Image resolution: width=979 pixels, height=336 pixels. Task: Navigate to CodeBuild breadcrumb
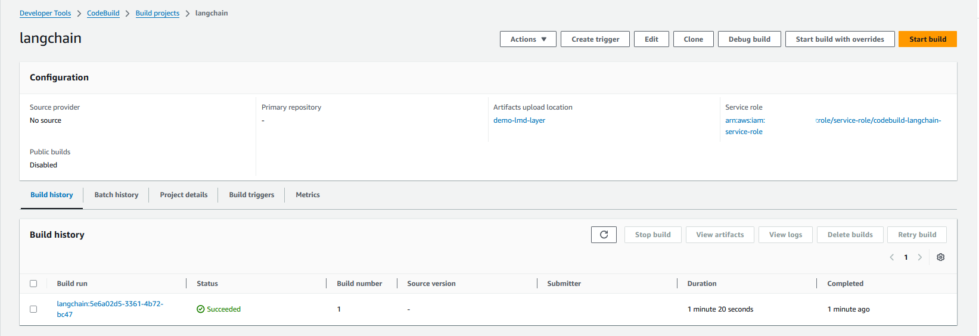(x=103, y=13)
